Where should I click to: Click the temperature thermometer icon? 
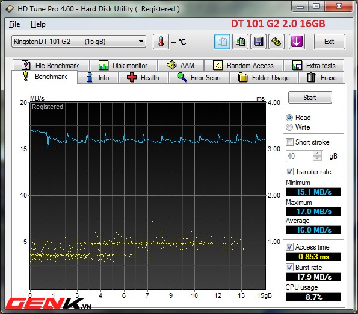[161, 42]
